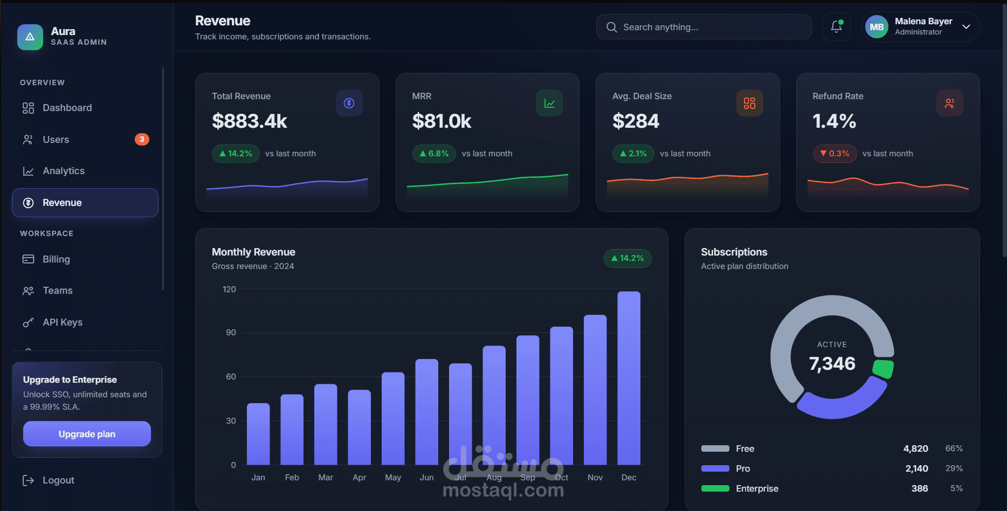This screenshot has height=511, width=1007.
Task: Click the Upgrade plan button
Action: click(87, 434)
